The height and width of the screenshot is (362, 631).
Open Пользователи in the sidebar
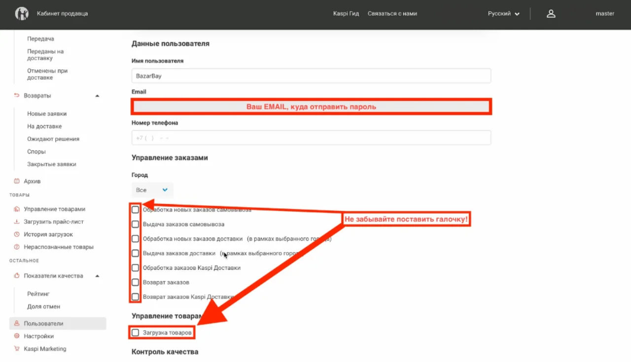click(43, 324)
